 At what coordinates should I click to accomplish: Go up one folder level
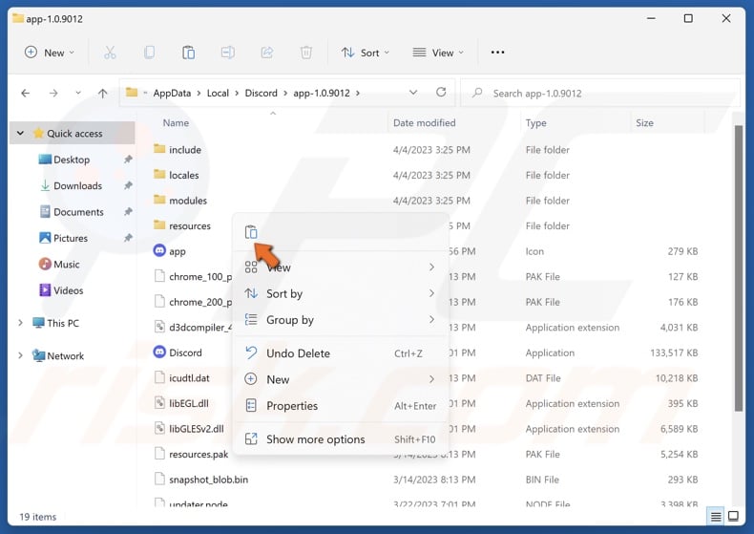[x=103, y=94]
